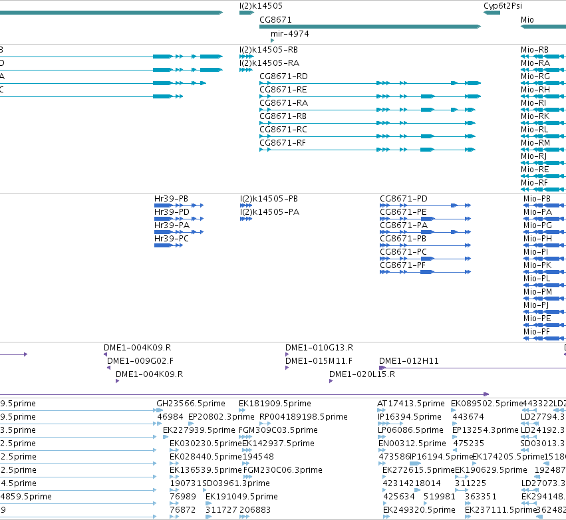Image resolution: width=566 pixels, height=520 pixels.
Task: Click the Mio gene label
Action: (x=527, y=20)
